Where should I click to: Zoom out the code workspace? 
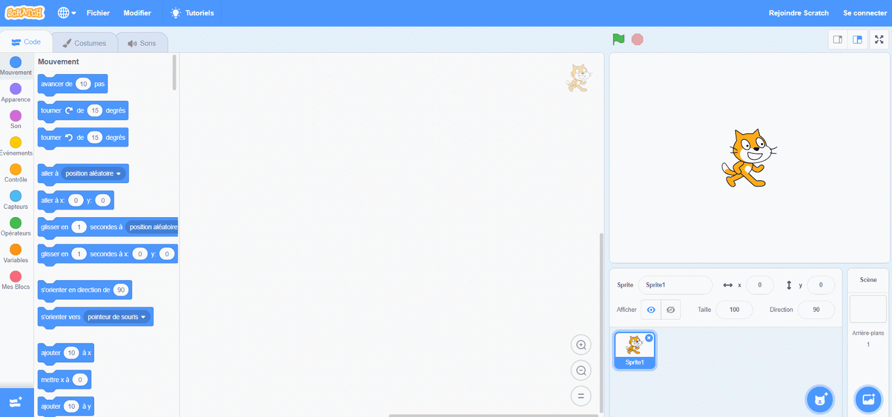[x=581, y=371]
